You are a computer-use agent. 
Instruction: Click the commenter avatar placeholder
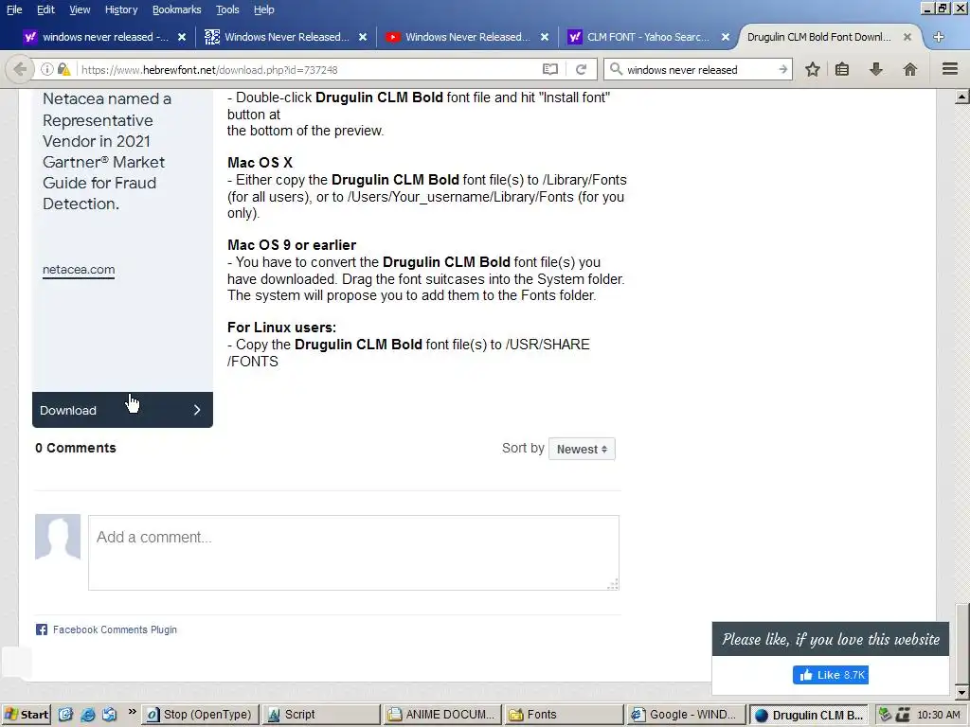point(58,537)
